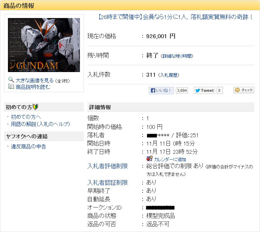Image resolution: width=260 pixels, height=232 pixels.
Task: Click the Facebook いいね! button
Action: (161, 90)
